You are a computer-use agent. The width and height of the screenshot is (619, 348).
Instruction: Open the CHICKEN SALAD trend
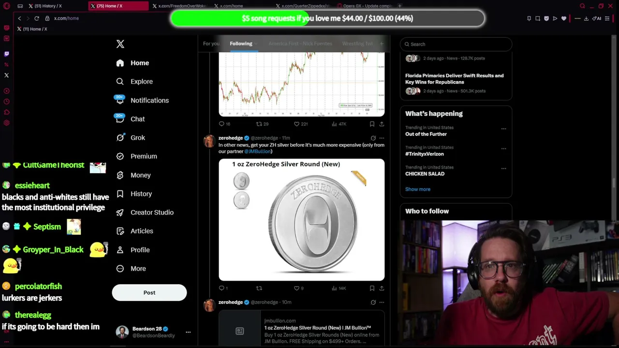[x=425, y=174]
